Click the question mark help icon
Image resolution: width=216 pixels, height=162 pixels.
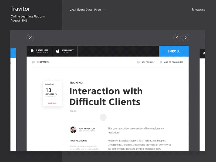tap(138, 62)
